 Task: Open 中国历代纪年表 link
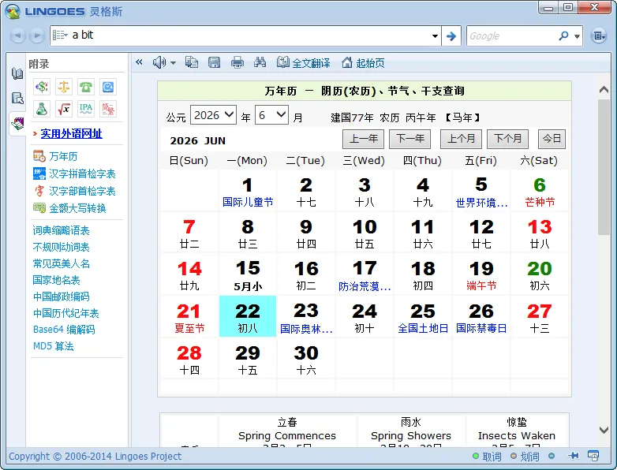pos(65,313)
